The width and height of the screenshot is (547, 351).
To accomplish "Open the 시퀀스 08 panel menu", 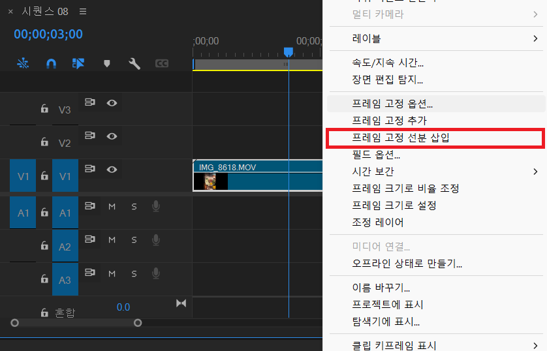I will (x=83, y=12).
